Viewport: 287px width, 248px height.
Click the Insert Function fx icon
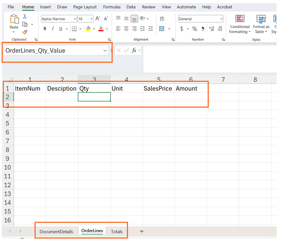pyautogui.click(x=134, y=50)
